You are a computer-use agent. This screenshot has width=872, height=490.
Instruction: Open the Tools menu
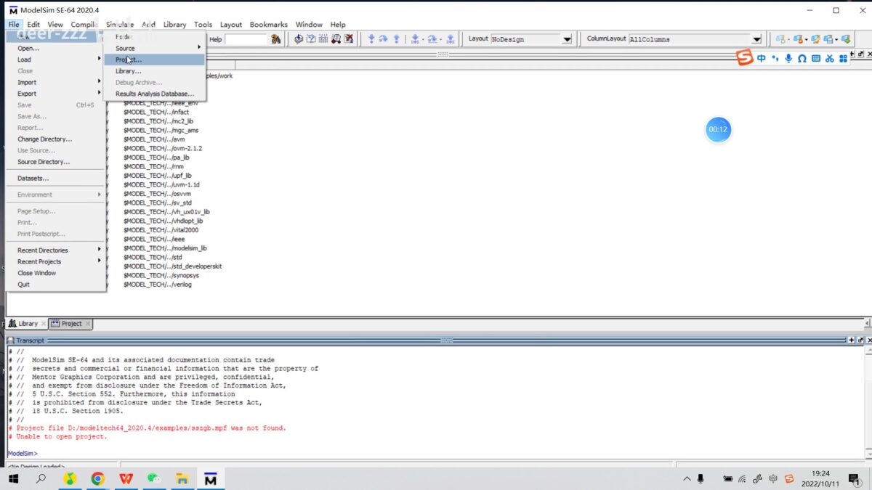point(203,25)
